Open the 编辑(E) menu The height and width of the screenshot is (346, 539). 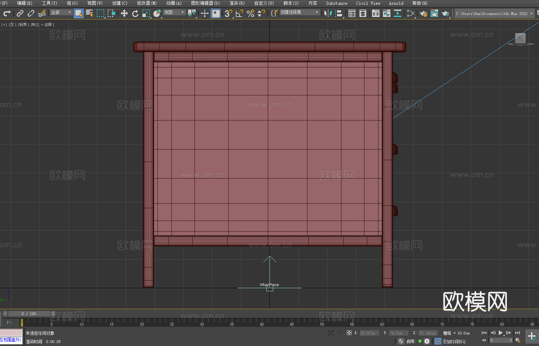click(25, 3)
